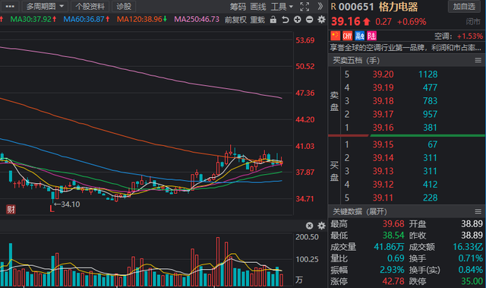Expand 关键数据 (展开) section

coord(359,212)
